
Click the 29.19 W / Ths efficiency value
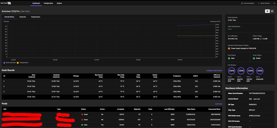click(x=233, y=39)
